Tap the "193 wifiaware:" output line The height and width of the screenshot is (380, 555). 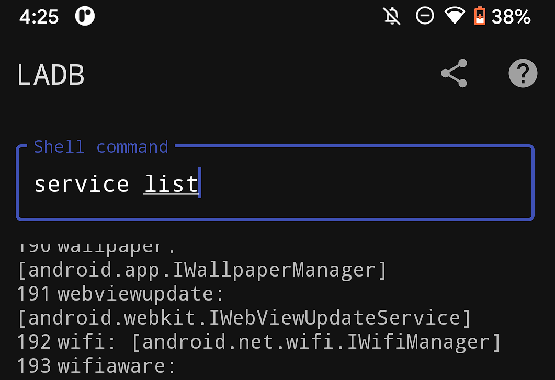pos(96,365)
